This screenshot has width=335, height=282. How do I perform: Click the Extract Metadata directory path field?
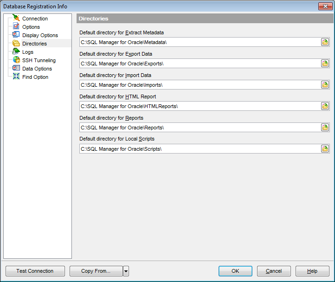[200, 42]
